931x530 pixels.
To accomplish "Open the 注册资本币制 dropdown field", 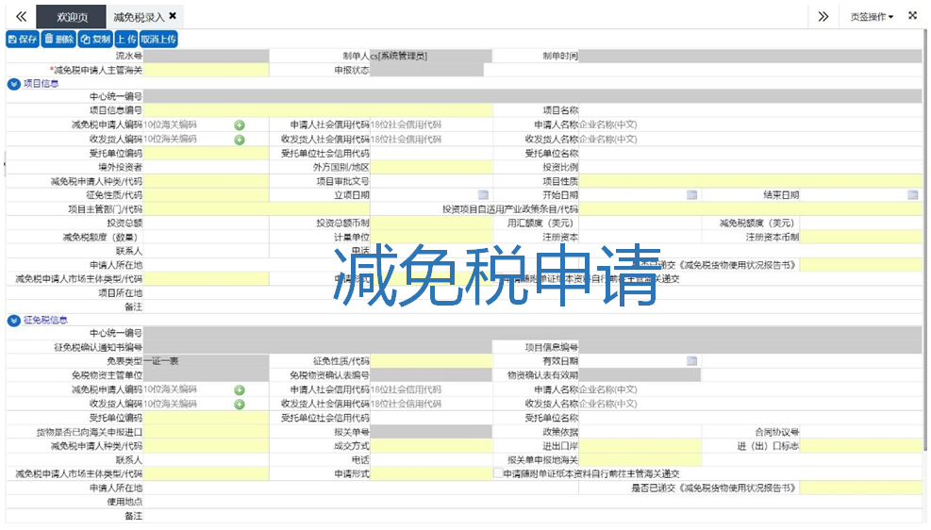I will pyautogui.click(x=861, y=237).
